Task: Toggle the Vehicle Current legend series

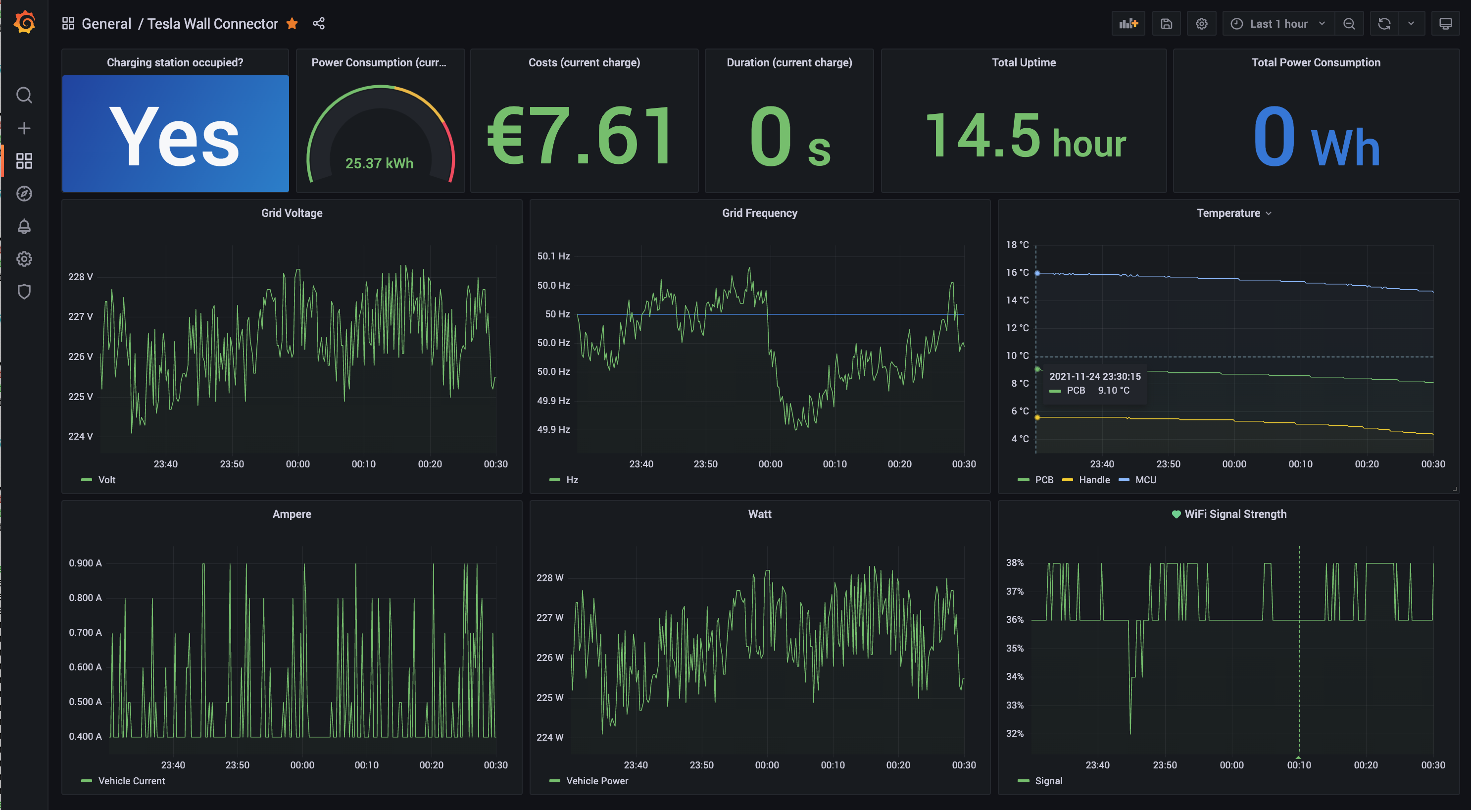Action: pos(131,781)
